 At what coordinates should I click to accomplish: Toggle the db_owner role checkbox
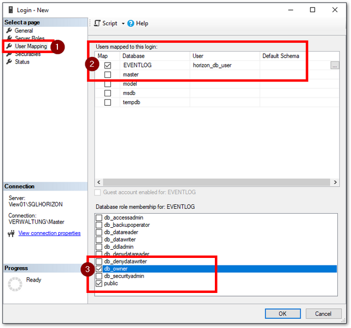click(x=99, y=269)
